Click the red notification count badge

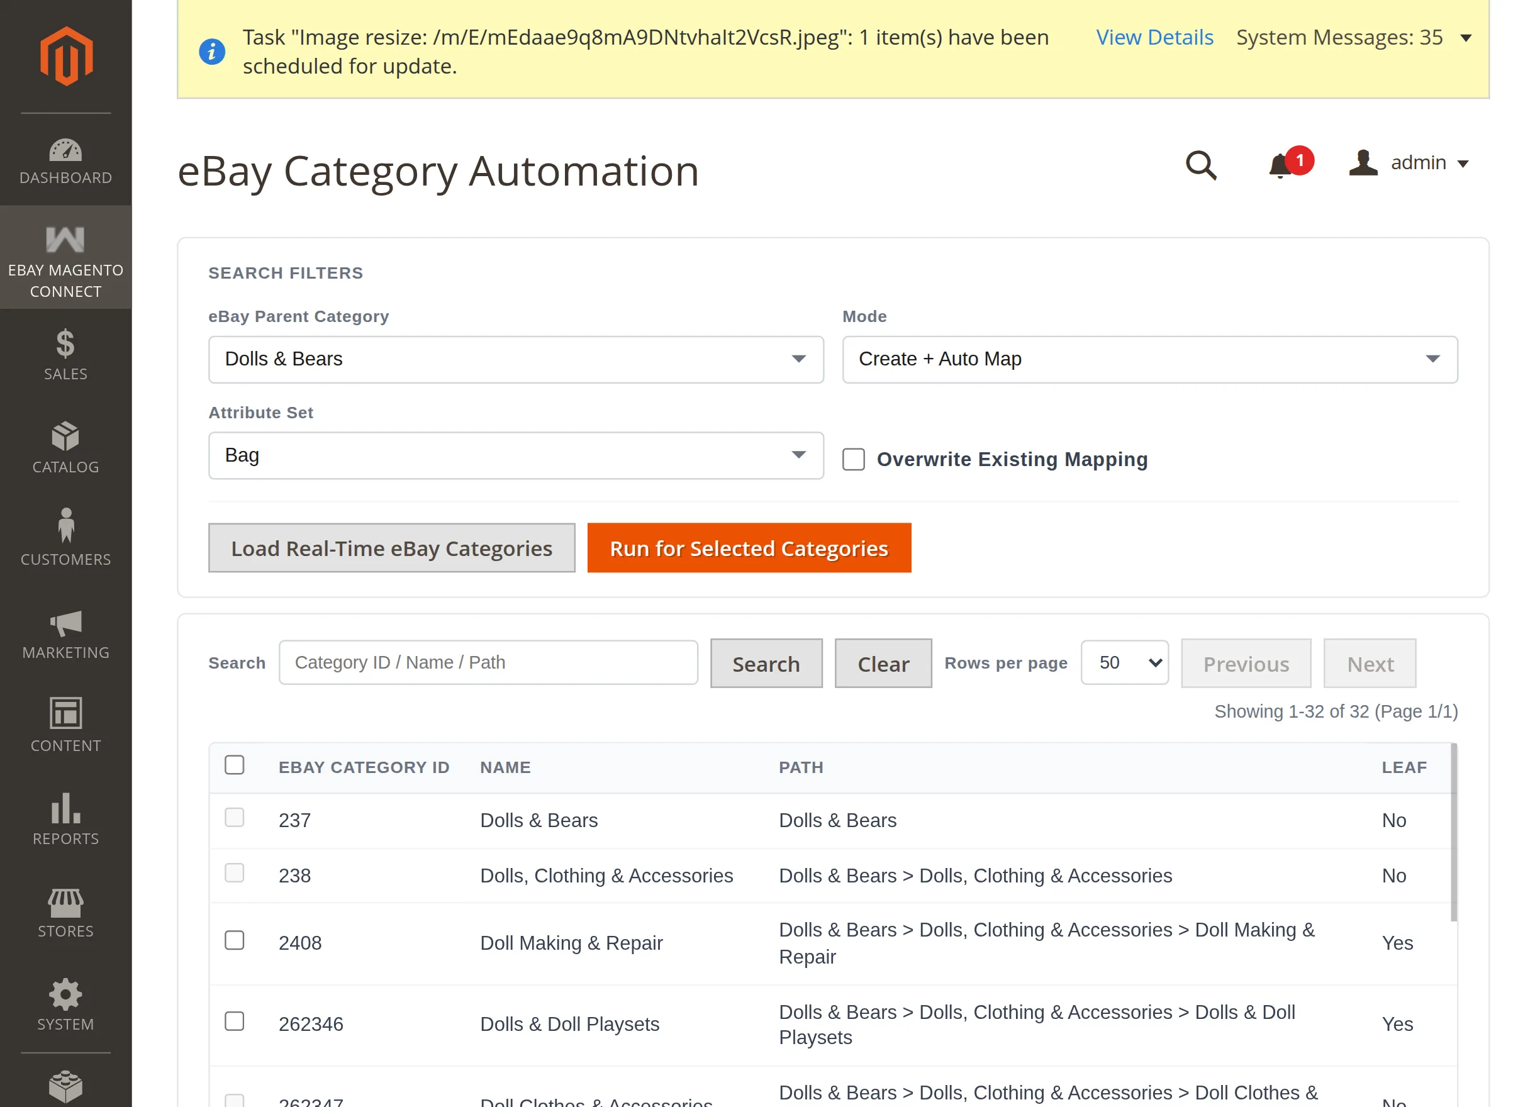1300,161
